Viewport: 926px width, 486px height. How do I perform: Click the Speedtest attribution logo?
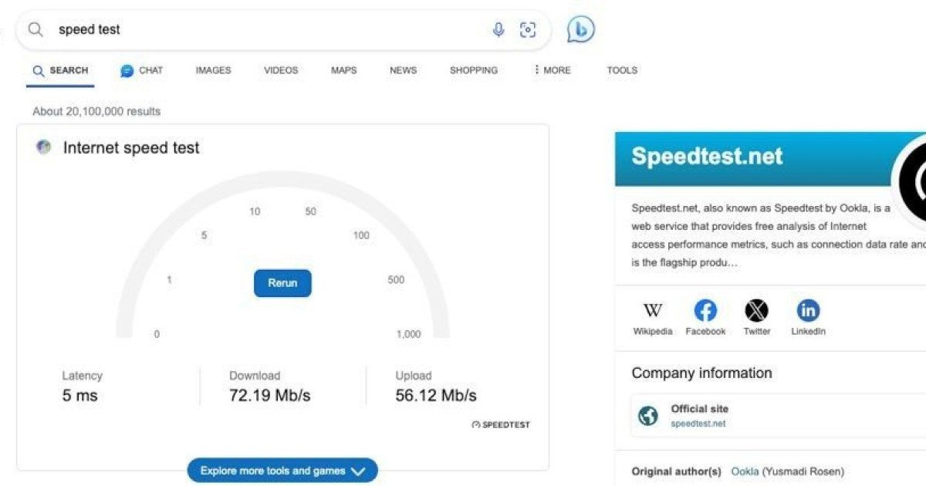pos(502,424)
